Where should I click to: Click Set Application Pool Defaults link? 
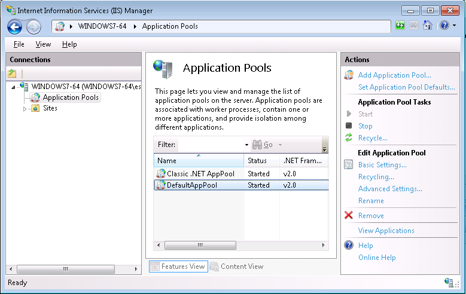(x=407, y=87)
